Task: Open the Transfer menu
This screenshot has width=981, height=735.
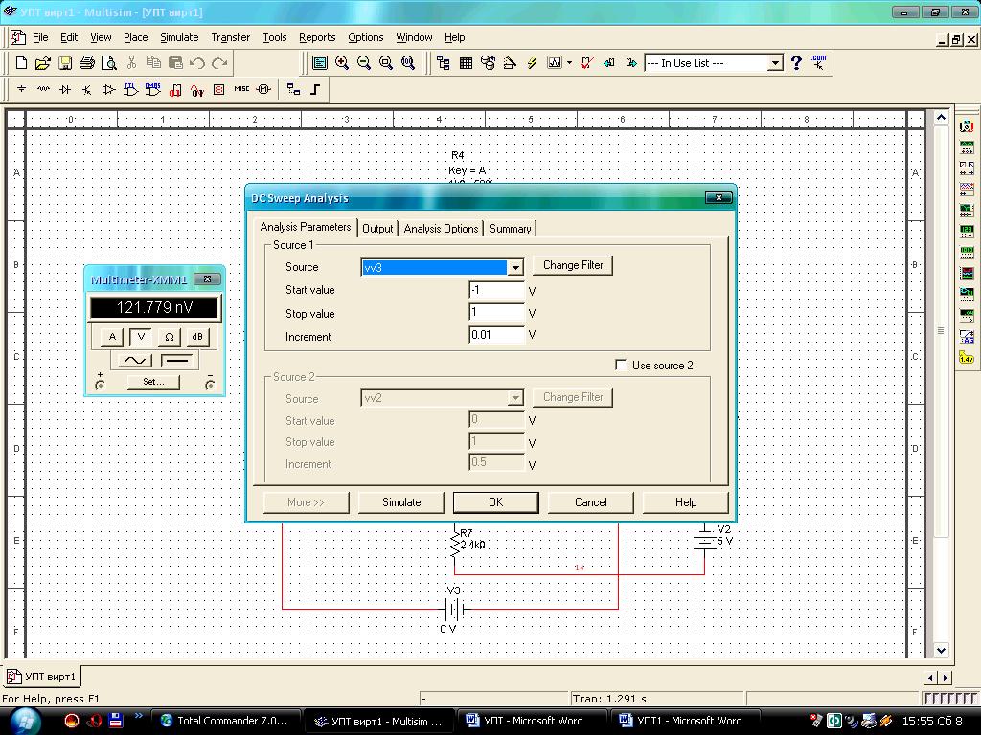Action: (x=230, y=37)
